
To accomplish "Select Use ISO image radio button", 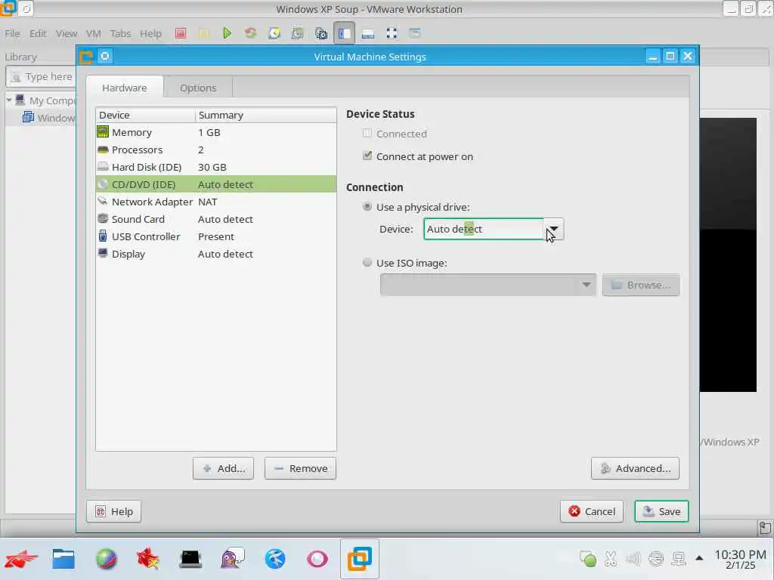I will click(x=367, y=262).
